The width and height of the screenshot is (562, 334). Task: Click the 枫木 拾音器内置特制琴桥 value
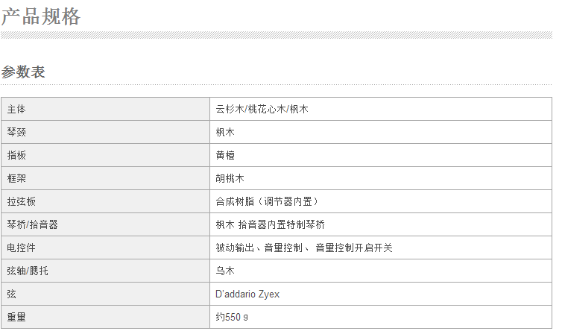[270, 224]
